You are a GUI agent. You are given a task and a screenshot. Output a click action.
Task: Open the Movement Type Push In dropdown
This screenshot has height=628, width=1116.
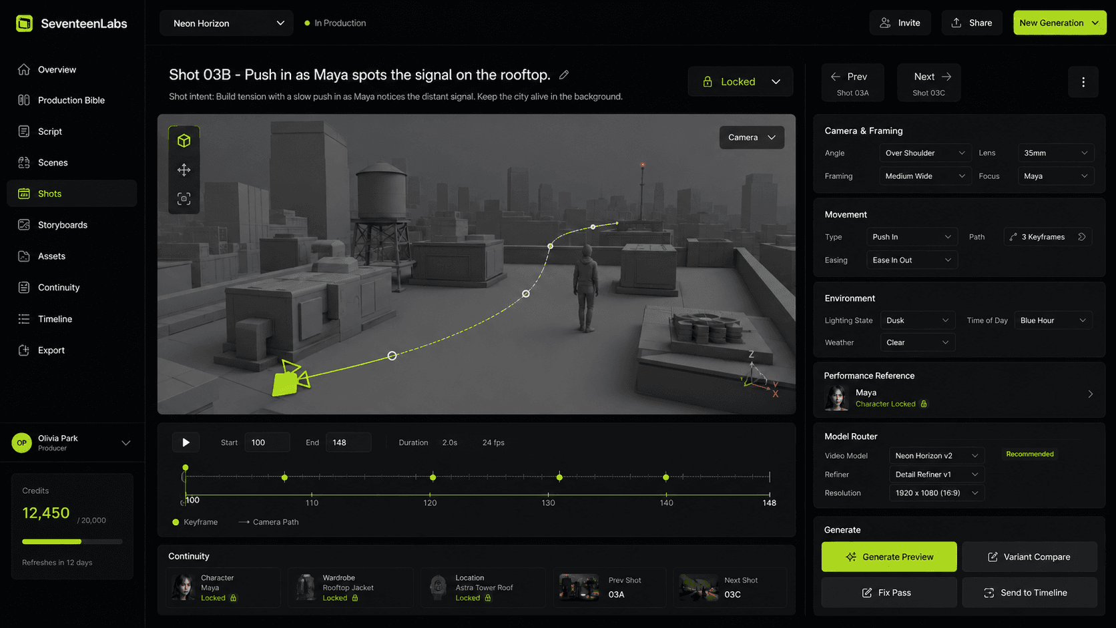tap(912, 237)
